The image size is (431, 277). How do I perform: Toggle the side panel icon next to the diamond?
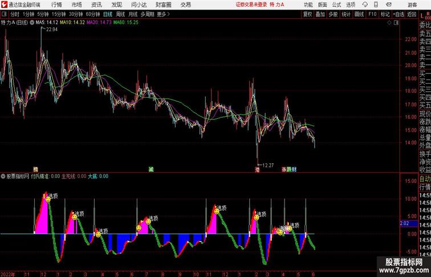pyautogui.click(x=396, y=23)
